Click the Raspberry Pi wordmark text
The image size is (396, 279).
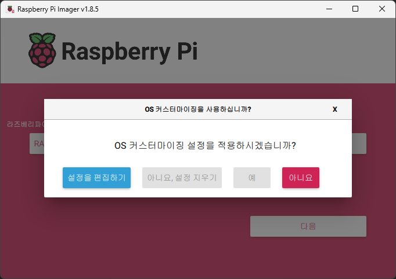[x=129, y=52]
